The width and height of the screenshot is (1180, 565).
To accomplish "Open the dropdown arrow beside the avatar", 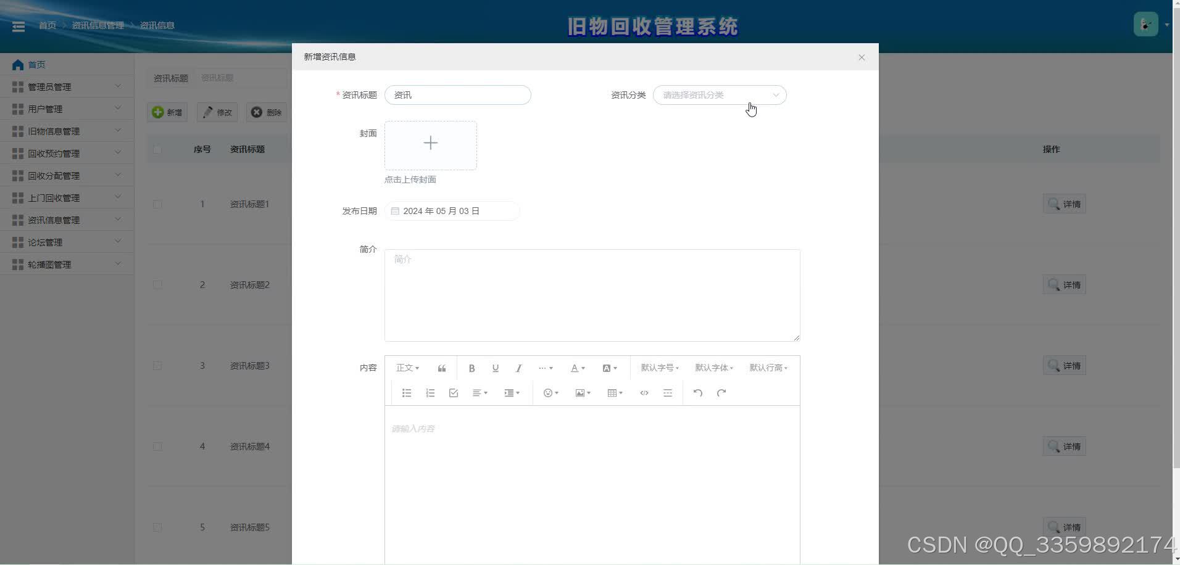I will [1167, 25].
